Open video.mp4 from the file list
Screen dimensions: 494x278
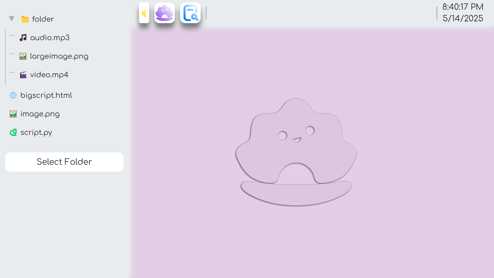(x=49, y=75)
